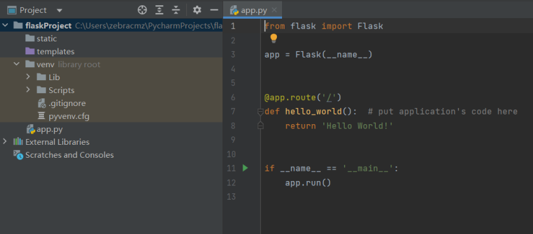Screen dimensions: 533x234
Task: Select the app.py name in project tree
Action: 50,129
